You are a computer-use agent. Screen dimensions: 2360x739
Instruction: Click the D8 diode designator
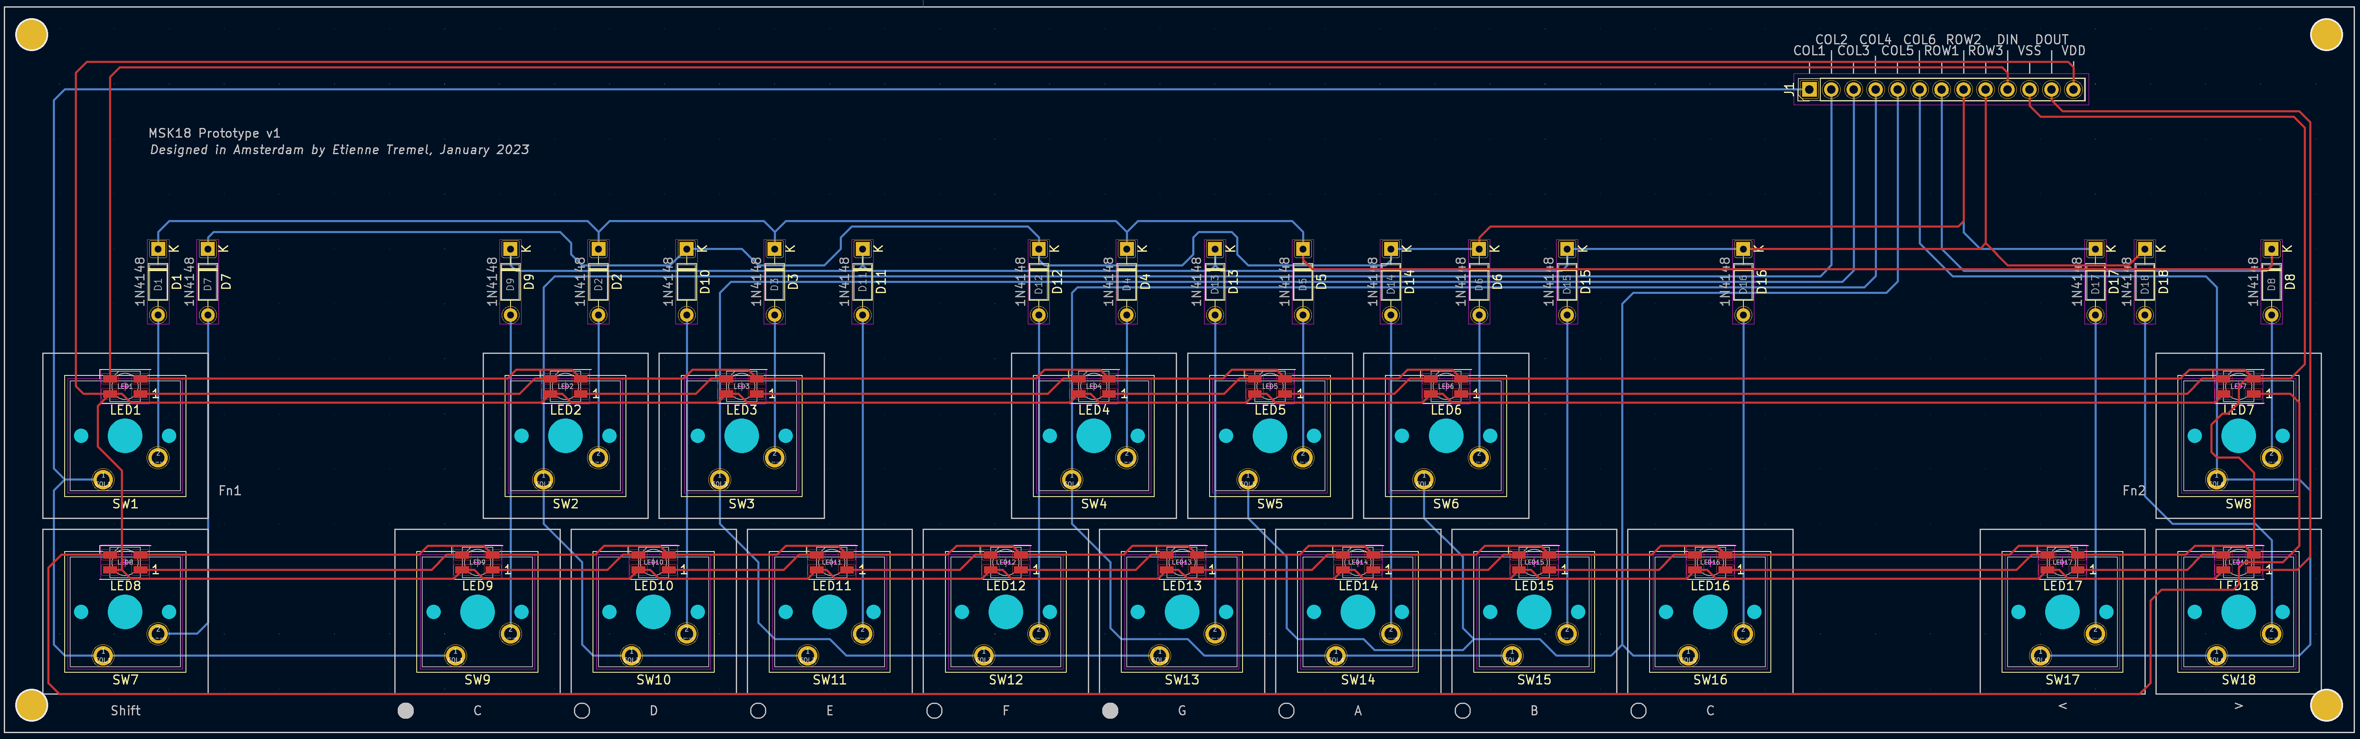click(x=2289, y=282)
